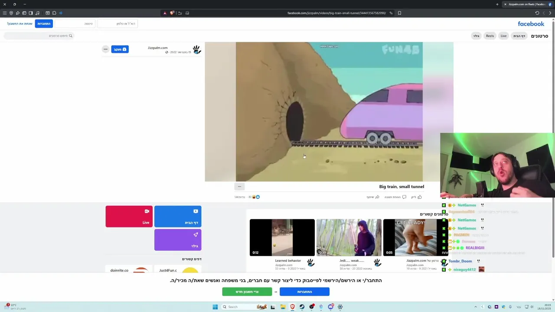This screenshot has width=555, height=312.
Task: Go forward with the browser arrow
Action: coord(544,13)
